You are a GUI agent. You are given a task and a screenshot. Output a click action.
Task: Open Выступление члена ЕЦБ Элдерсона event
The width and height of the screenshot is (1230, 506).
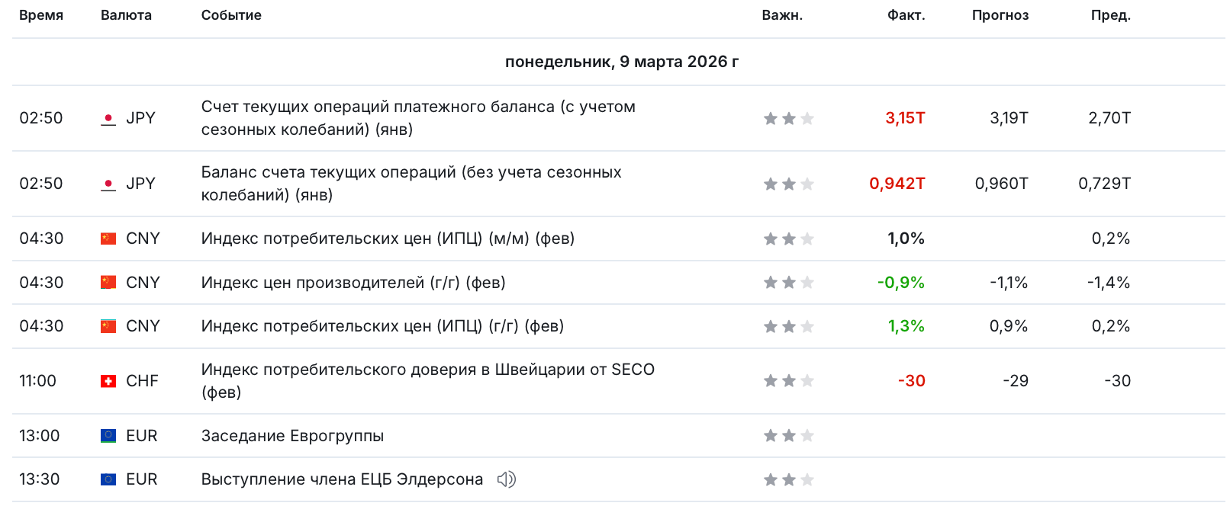(342, 479)
